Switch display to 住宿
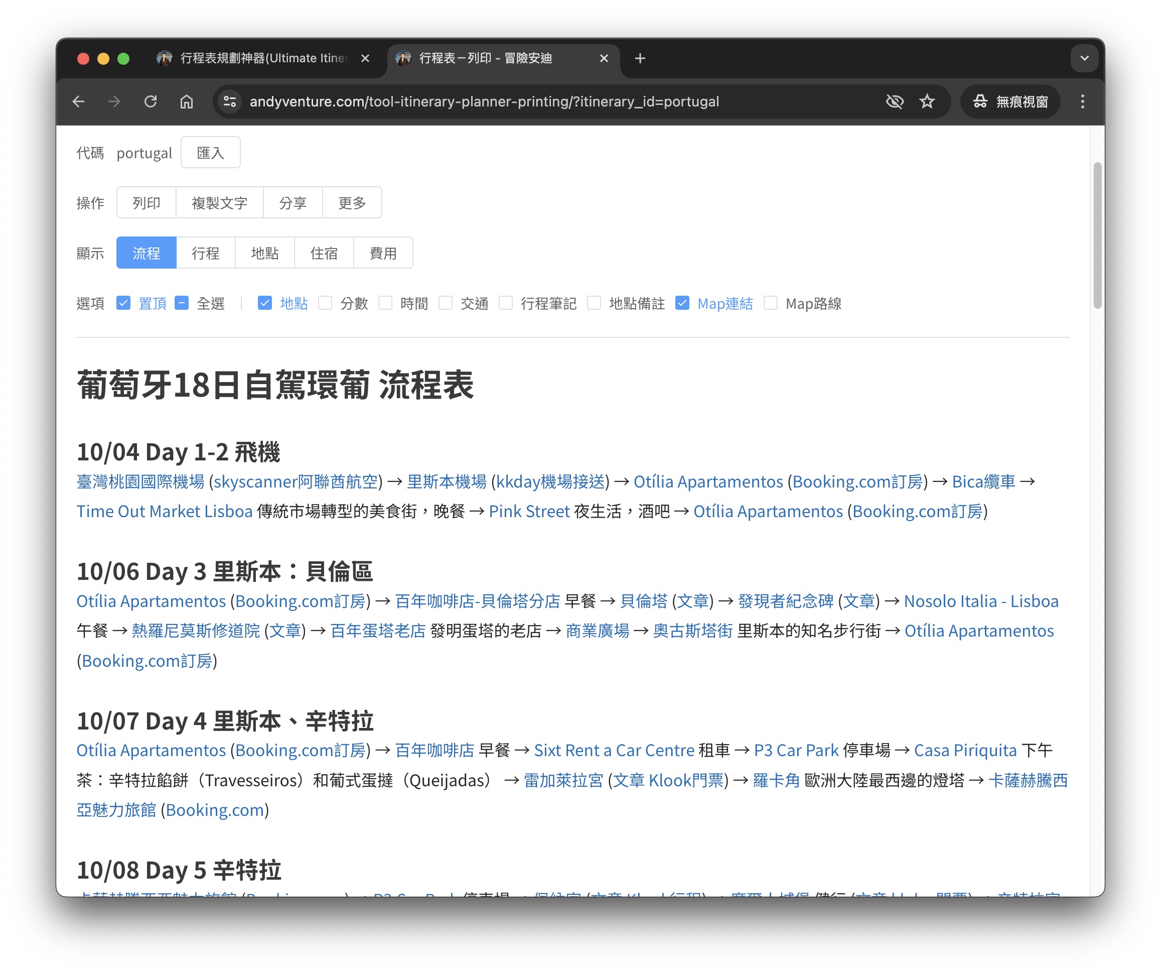 coord(324,254)
